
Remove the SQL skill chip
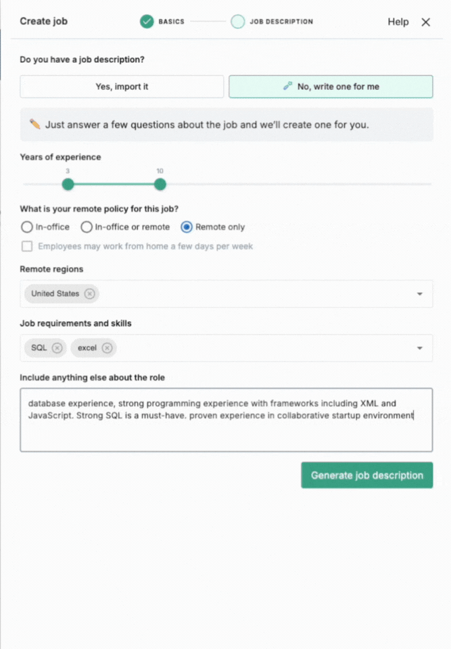click(x=58, y=347)
